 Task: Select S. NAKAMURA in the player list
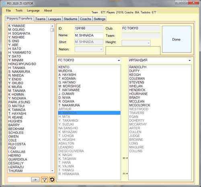pos(19,71)
